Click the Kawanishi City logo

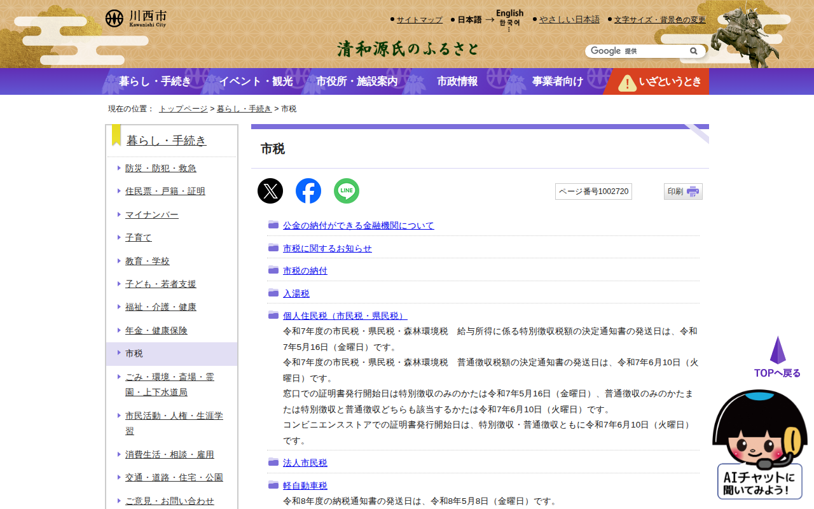click(x=136, y=18)
